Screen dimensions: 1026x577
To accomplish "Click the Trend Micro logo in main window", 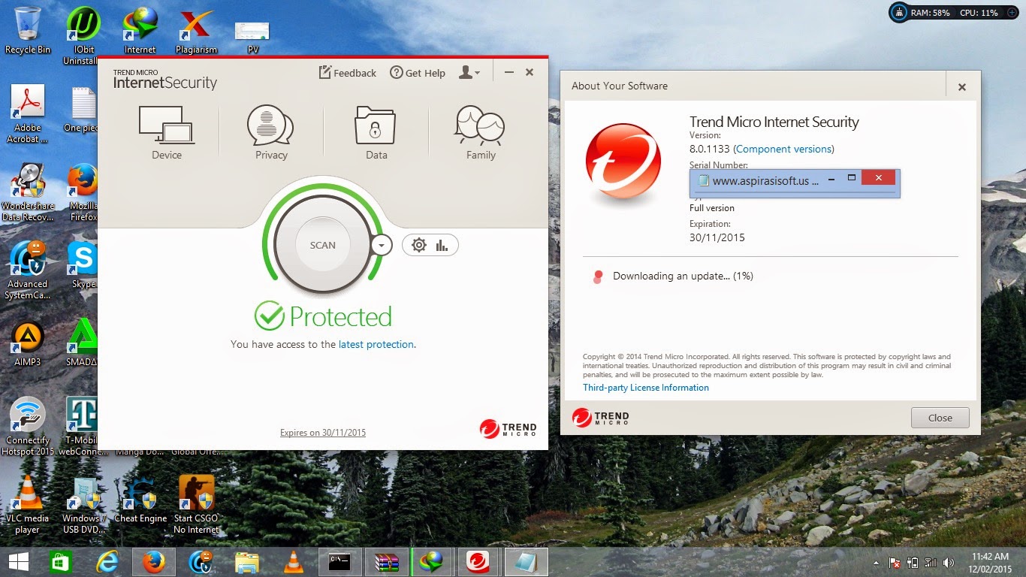I will coord(508,429).
